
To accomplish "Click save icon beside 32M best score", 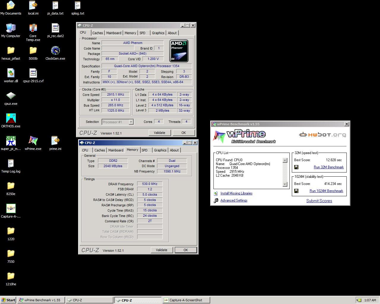I will (x=296, y=167).
